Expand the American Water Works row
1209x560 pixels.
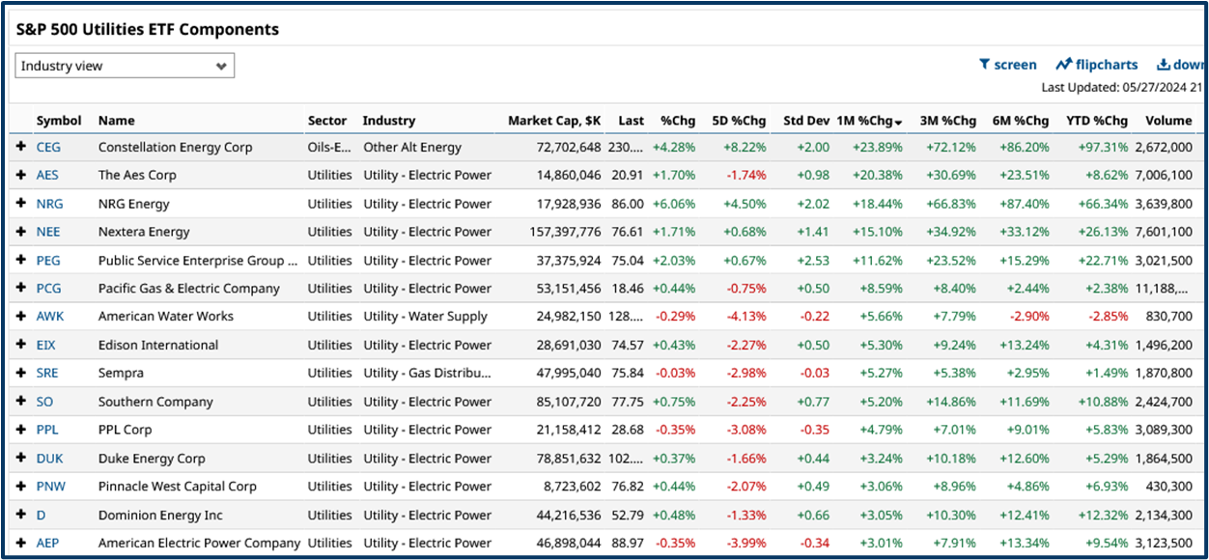coord(21,316)
